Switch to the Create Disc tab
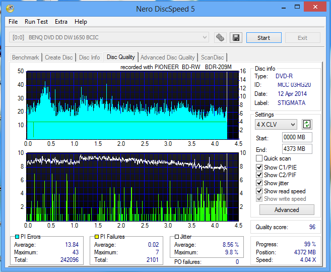Image resolution: width=331 pixels, height=272 pixels. click(58, 58)
